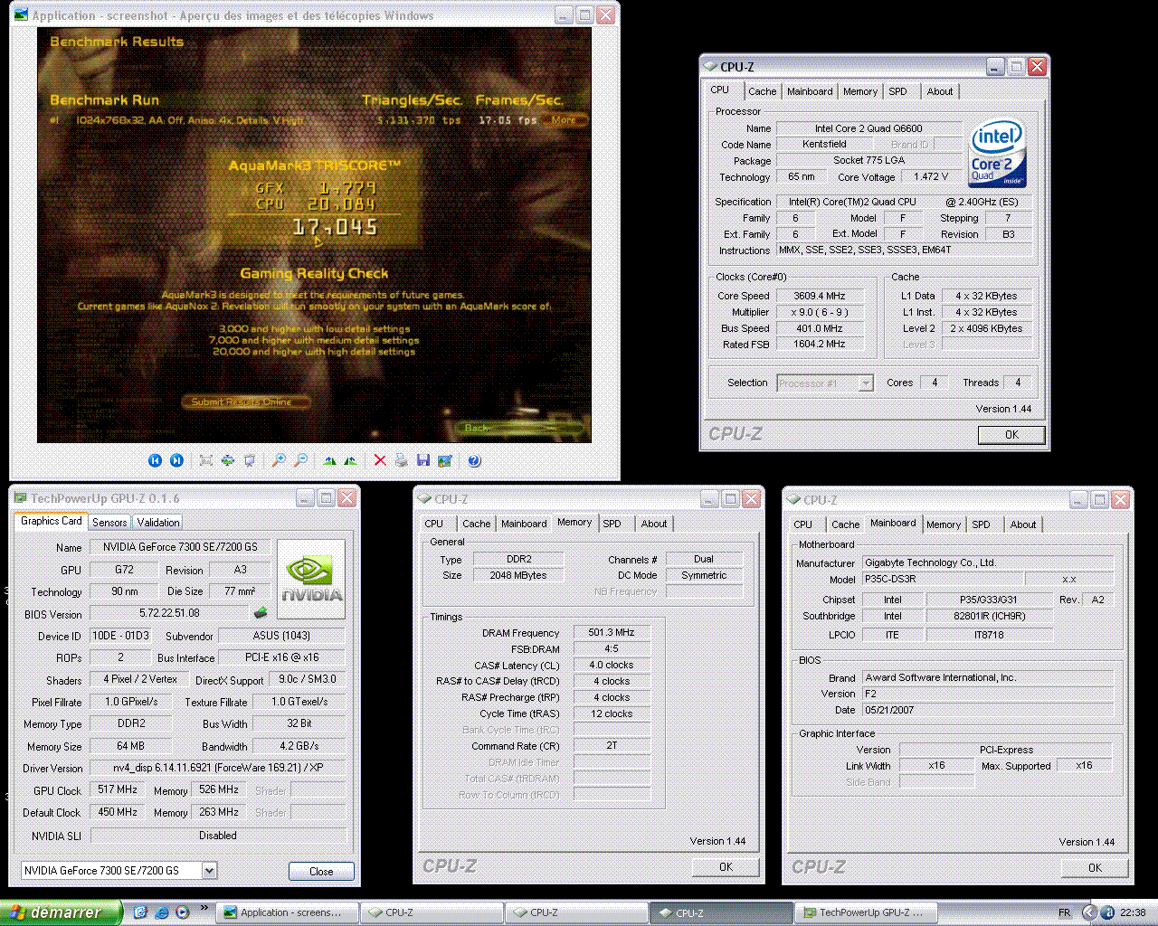The image size is (1158, 926).
Task: Click the FR language indicator in the taskbar
Action: pos(1065,912)
